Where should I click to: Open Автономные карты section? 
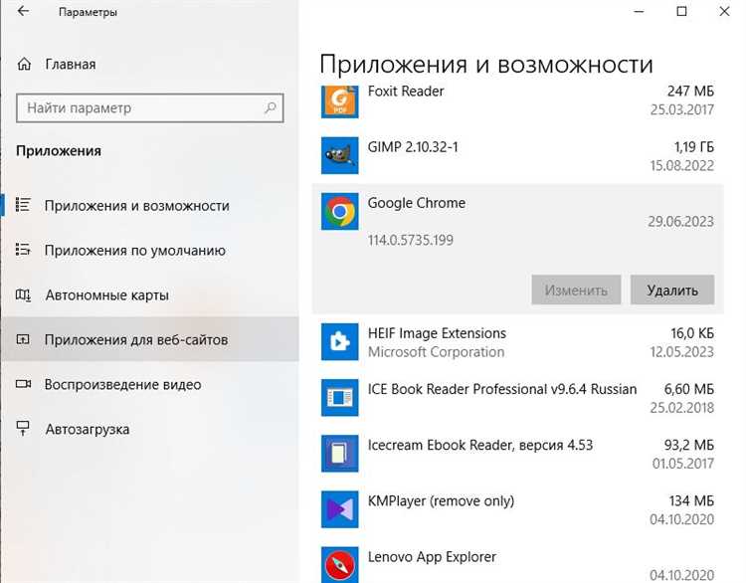coord(150,295)
